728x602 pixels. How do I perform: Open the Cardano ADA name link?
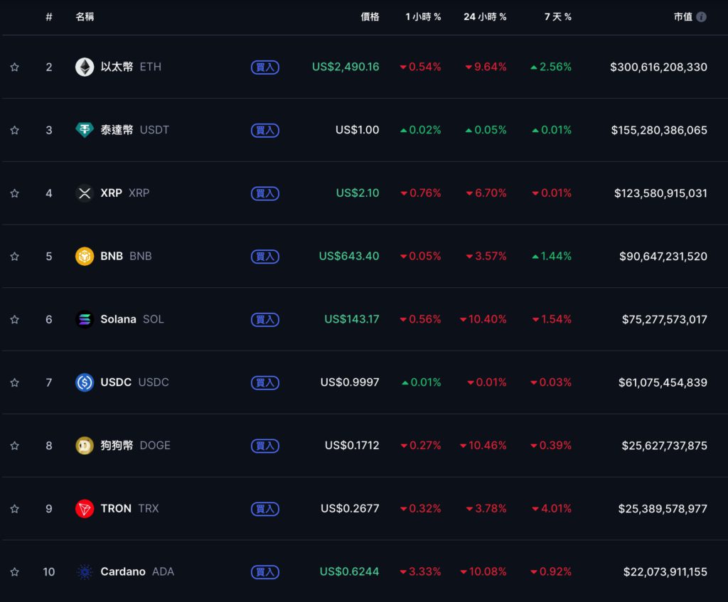point(137,571)
